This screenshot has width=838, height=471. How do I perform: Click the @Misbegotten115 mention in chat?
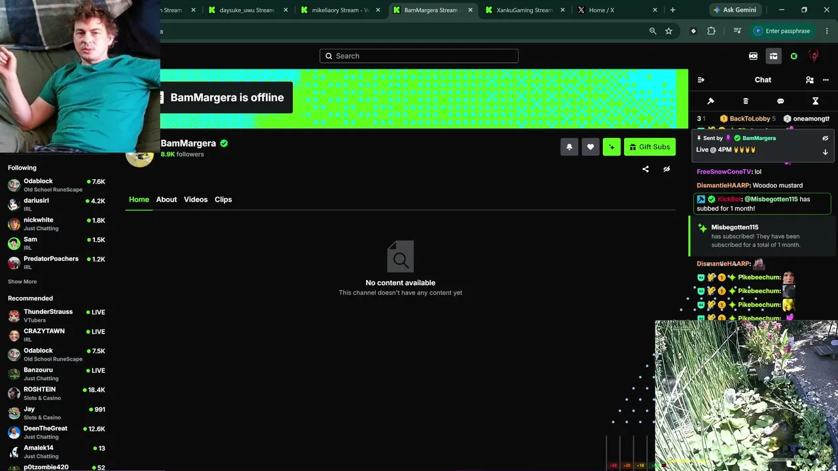[771, 200]
